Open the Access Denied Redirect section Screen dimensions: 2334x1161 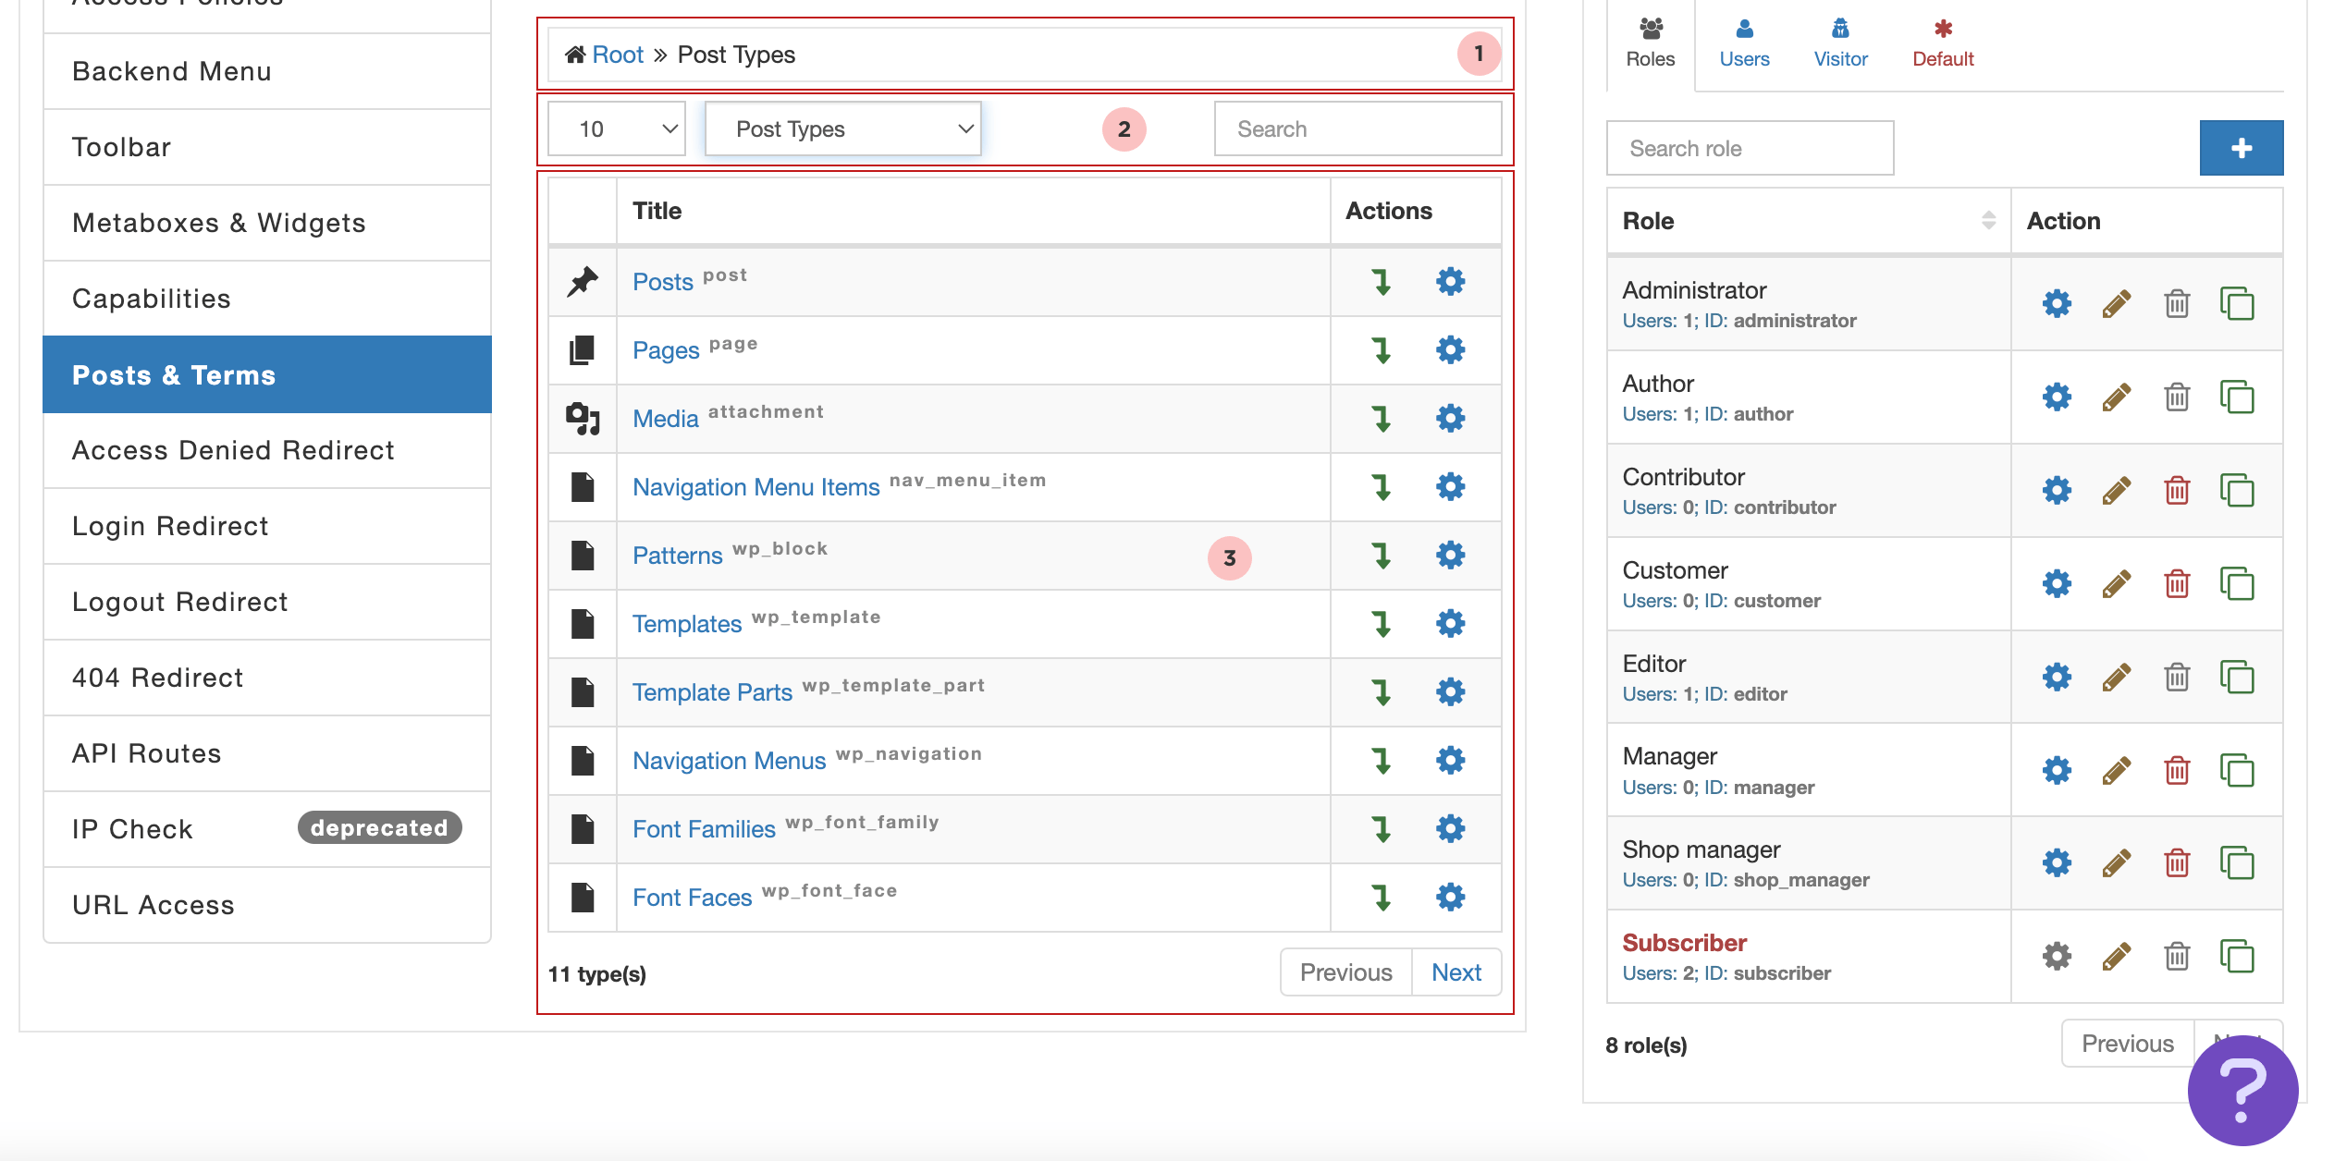[x=267, y=450]
